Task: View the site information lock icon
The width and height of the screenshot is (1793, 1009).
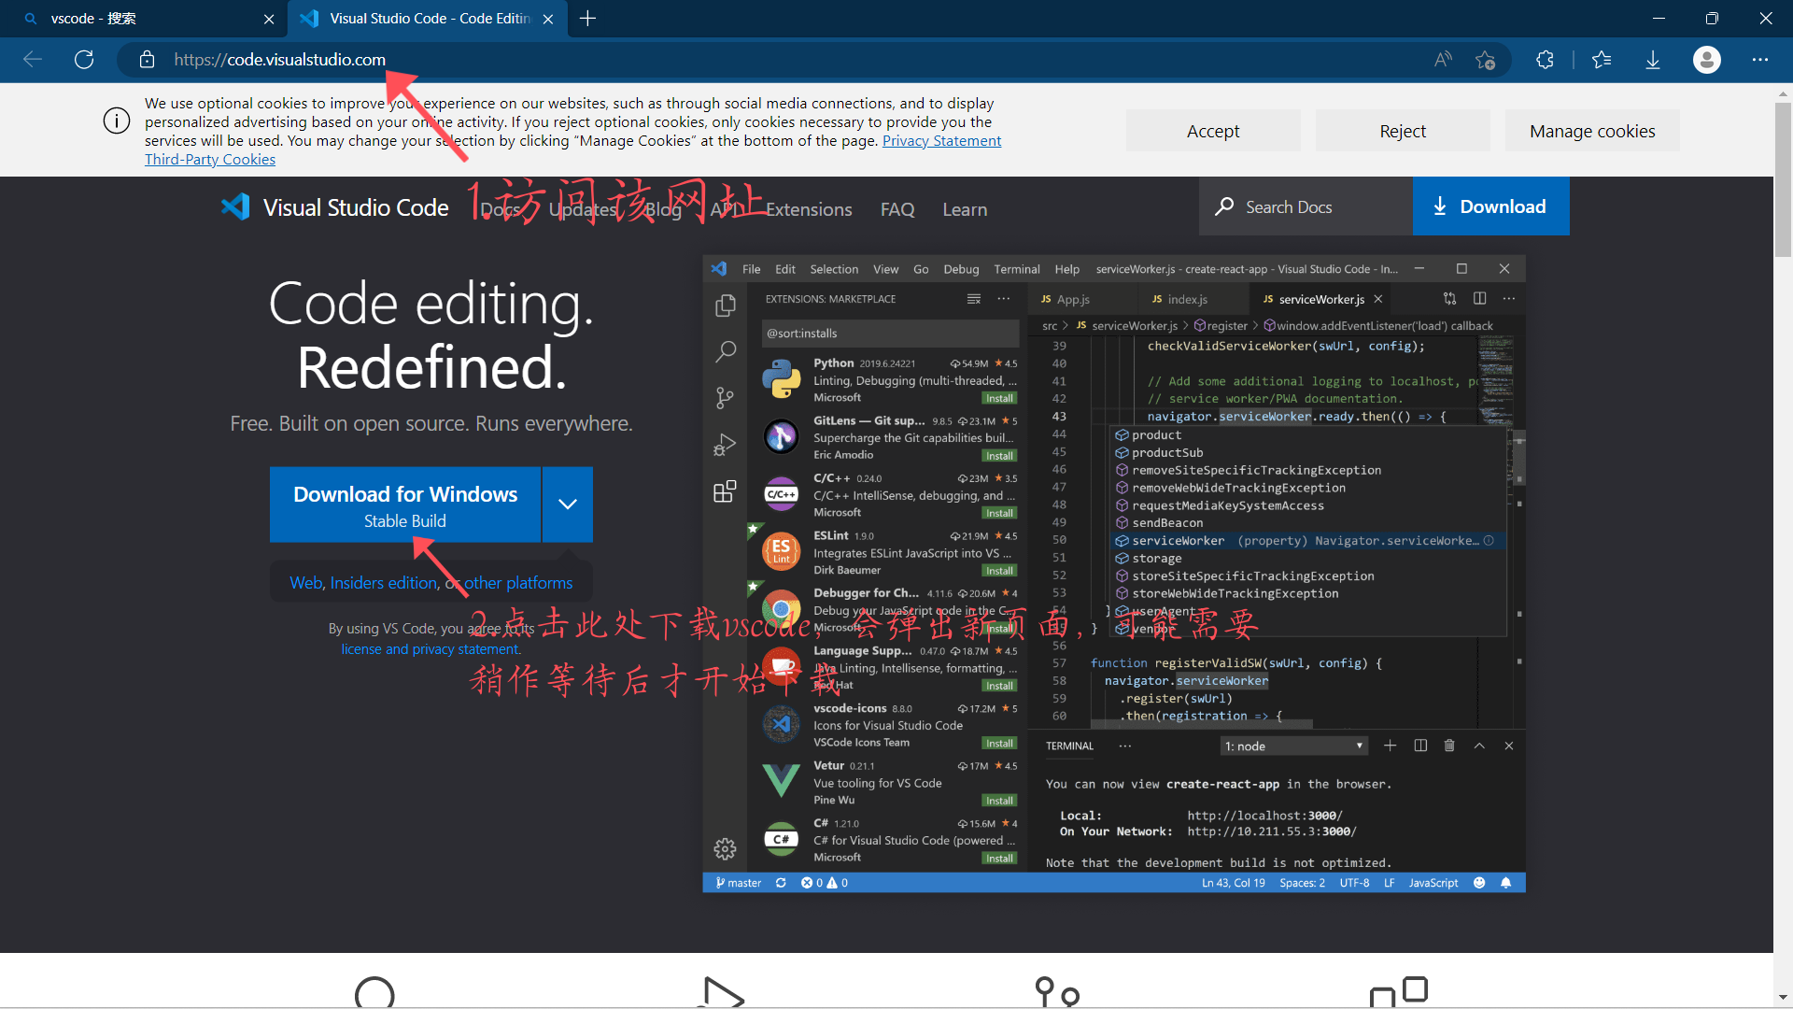Action: pos(147,60)
